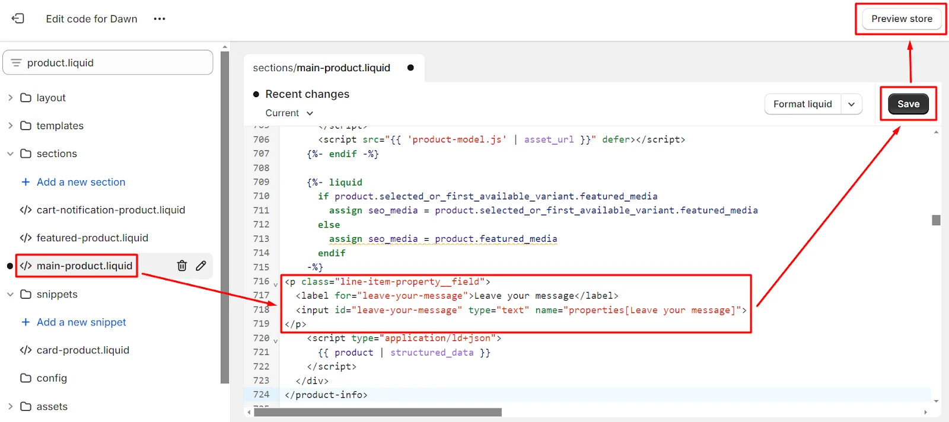Click scroll-up arrow of editor scrollbar
The image size is (949, 422).
tap(936, 132)
